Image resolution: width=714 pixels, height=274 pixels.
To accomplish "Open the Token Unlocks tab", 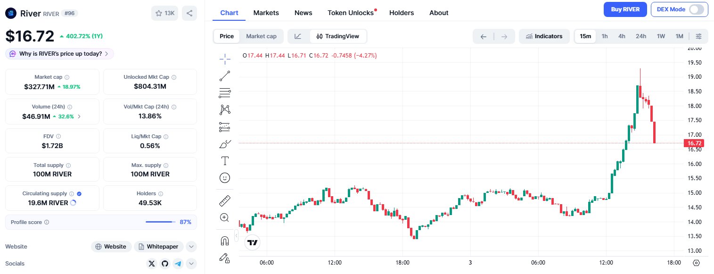I will coord(351,13).
